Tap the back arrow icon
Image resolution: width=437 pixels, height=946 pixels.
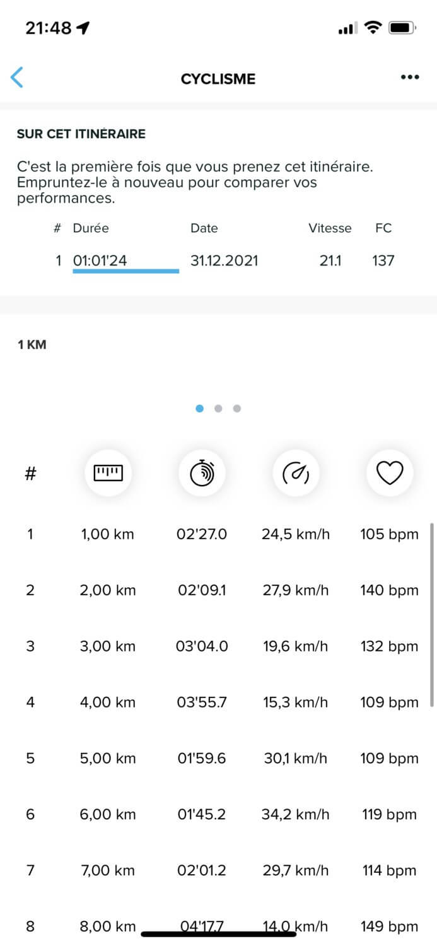(x=17, y=78)
